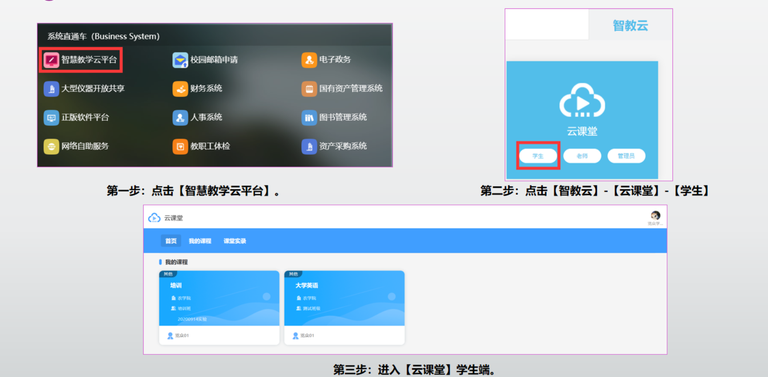Select the 学生 login button
The width and height of the screenshot is (768, 377).
tap(538, 156)
